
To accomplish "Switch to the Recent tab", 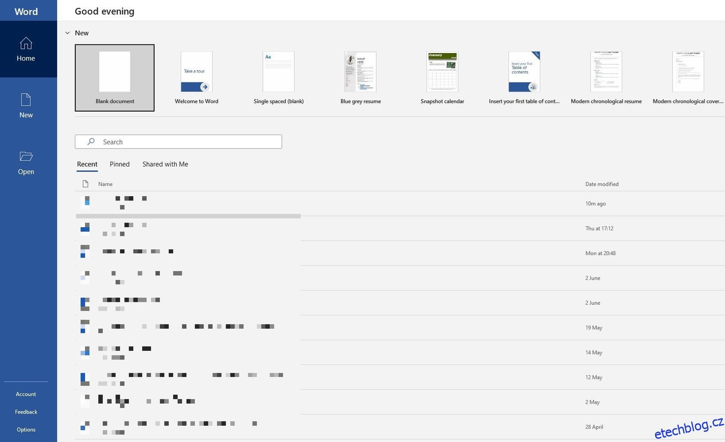I will point(87,165).
